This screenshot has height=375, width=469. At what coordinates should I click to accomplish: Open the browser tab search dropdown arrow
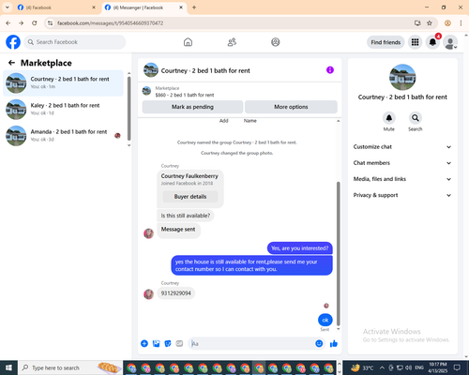8,7
